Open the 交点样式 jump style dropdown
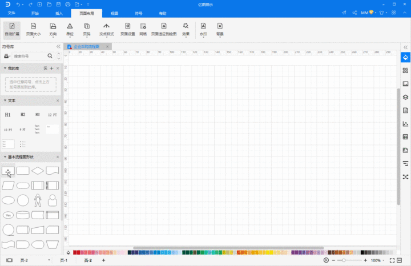Screen dimensions: 411x266 (x=106, y=30)
